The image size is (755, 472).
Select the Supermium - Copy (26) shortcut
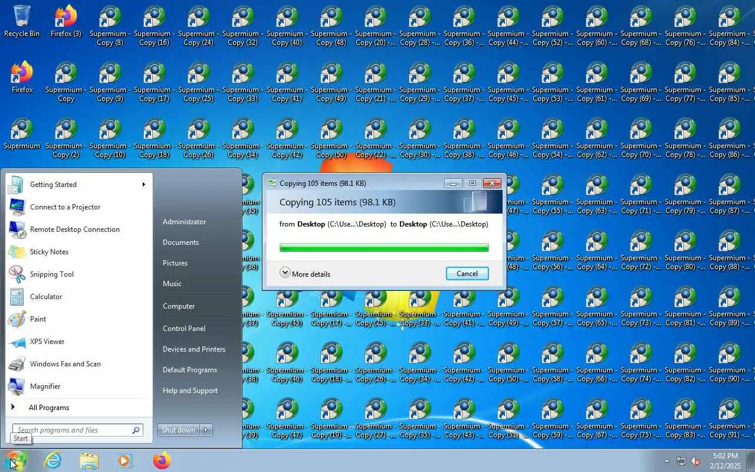pyautogui.click(x=198, y=138)
